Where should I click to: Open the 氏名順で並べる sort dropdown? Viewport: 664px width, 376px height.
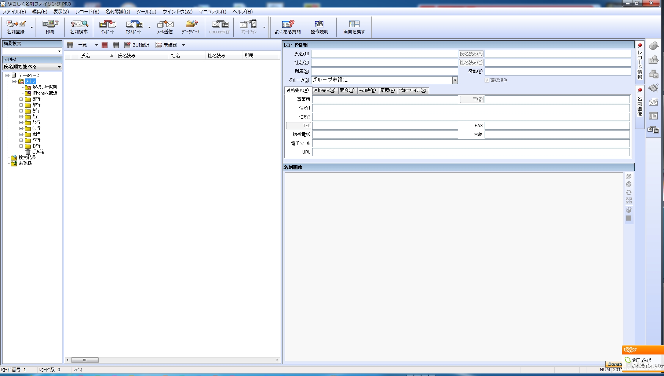(59, 67)
